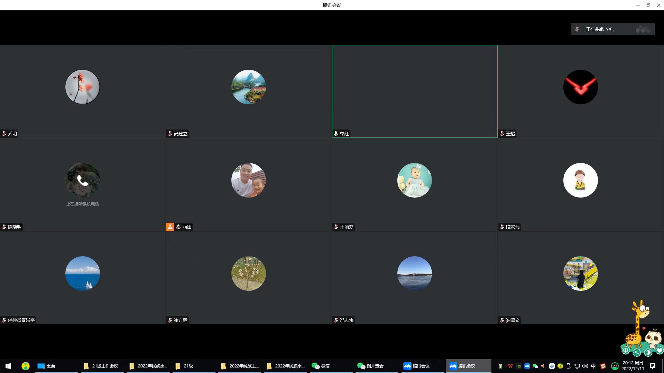Screen dimensions: 664x373
Task: Click the muted mic icon beside 乔明
Action: click(4, 134)
